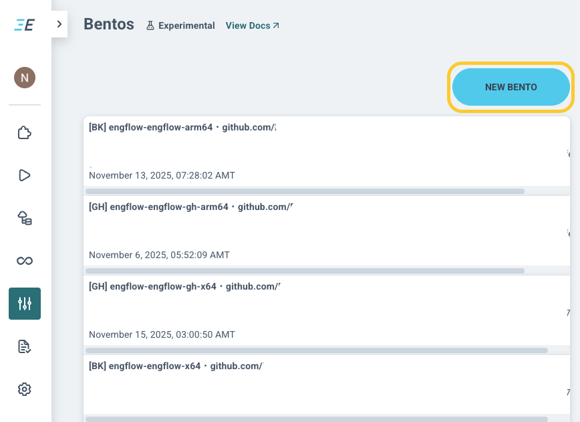Expand the sidebar with the chevron arrow
This screenshot has height=422, width=580.
pyautogui.click(x=59, y=24)
